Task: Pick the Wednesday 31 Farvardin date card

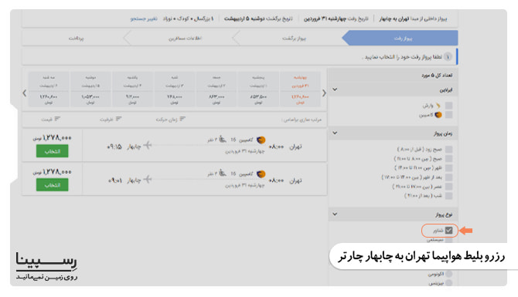Action: coord(300,89)
